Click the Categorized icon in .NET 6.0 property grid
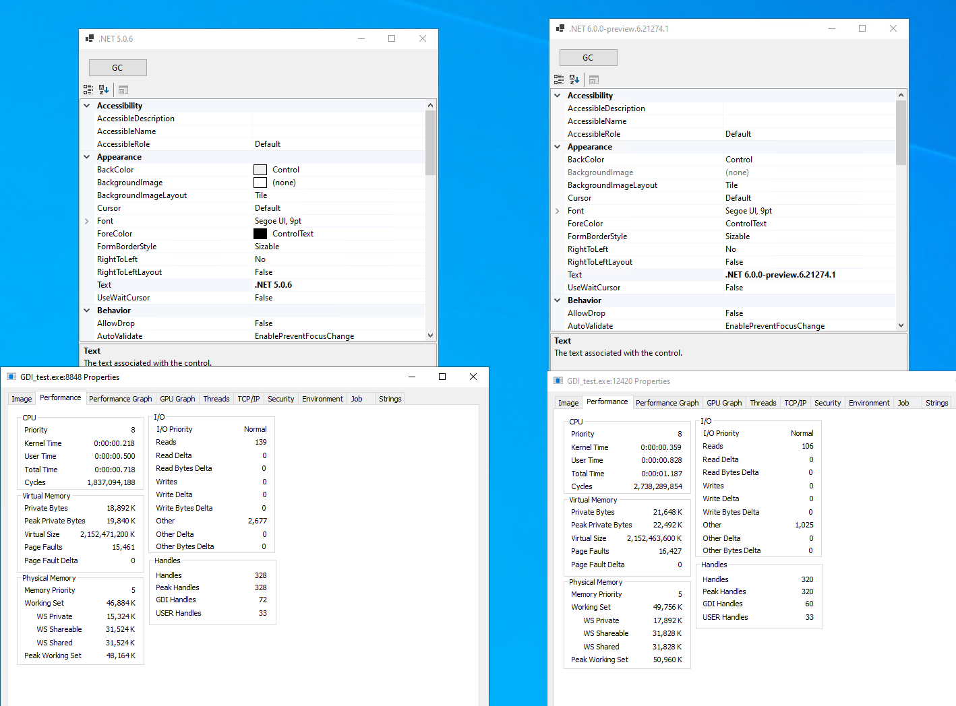Image resolution: width=956 pixels, height=706 pixels. (558, 79)
